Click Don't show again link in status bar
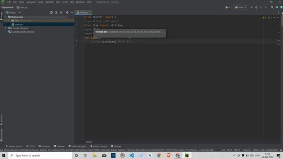The height and width of the screenshot is (159, 283). tap(176, 150)
